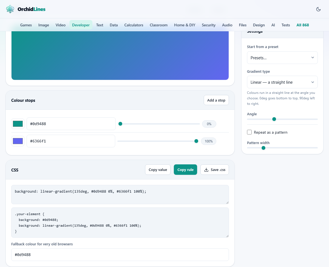The height and width of the screenshot is (267, 329).
Task: Click the Copy value button
Action: [158, 170]
